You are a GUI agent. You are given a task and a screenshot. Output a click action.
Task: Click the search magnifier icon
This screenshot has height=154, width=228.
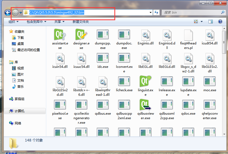(x=223, y=13)
